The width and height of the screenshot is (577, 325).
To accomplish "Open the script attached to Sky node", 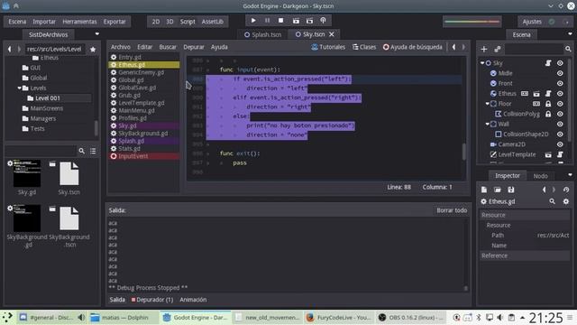I will point(548,63).
